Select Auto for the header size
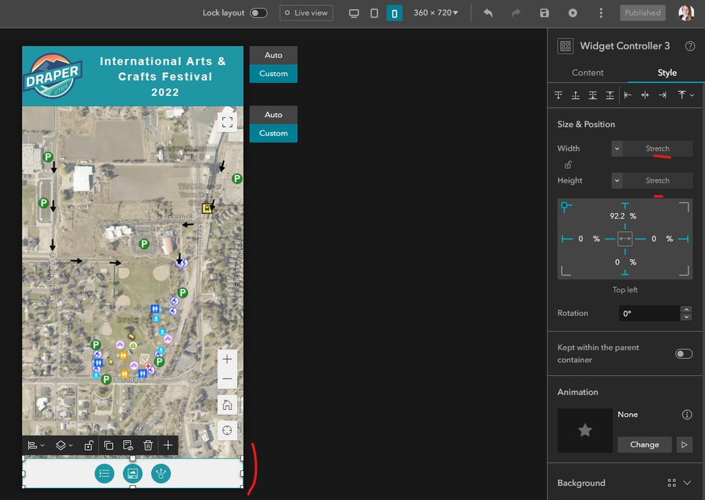Screen dimensions: 705x500 tap(273, 55)
